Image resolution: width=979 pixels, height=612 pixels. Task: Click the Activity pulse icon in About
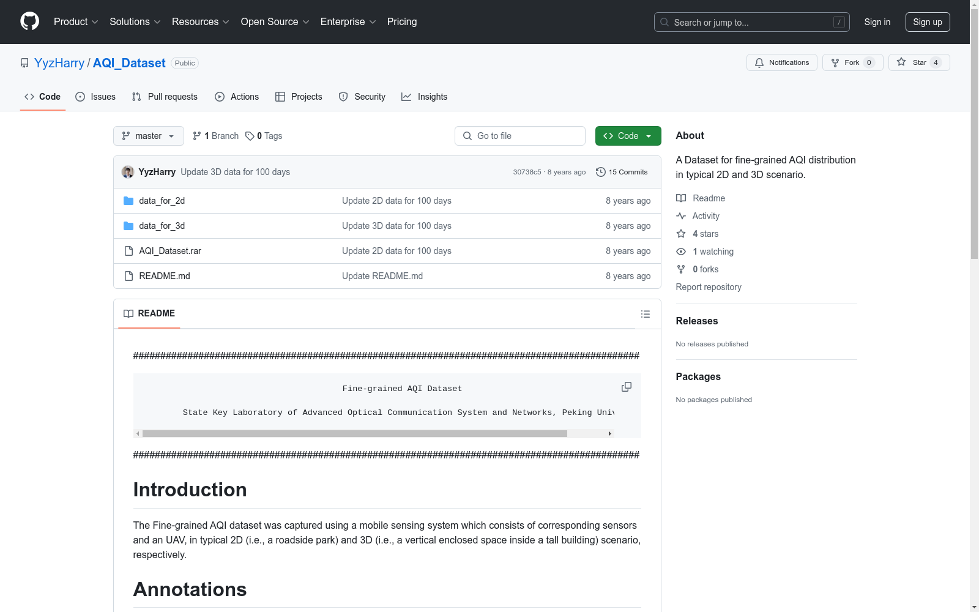pos(681,216)
